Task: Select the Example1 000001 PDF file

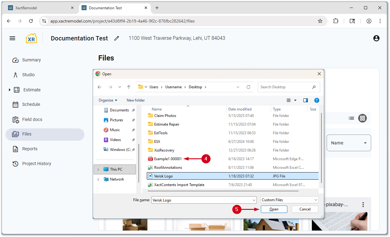Action: coord(168,159)
